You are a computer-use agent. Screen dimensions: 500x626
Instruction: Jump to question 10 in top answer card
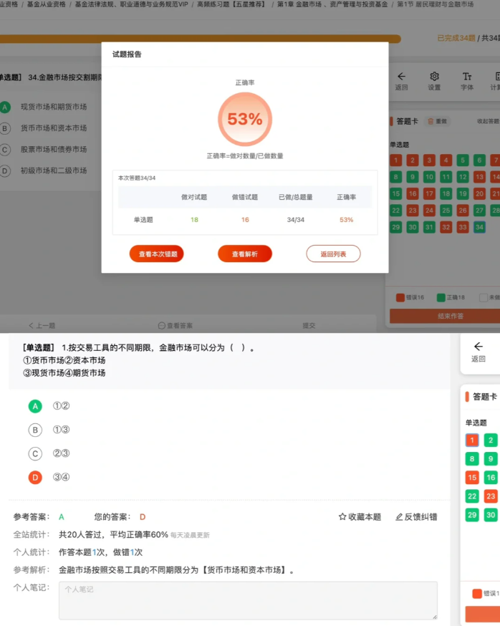tap(429, 177)
